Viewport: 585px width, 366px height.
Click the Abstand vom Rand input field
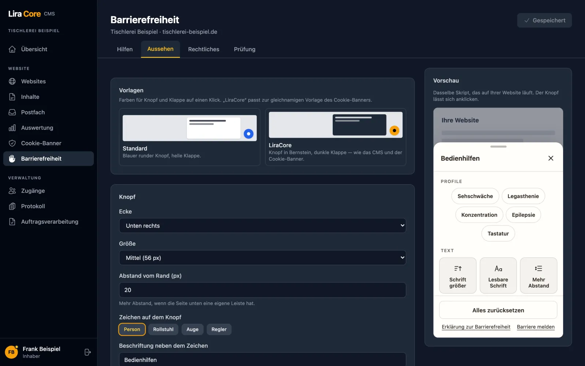tap(263, 290)
